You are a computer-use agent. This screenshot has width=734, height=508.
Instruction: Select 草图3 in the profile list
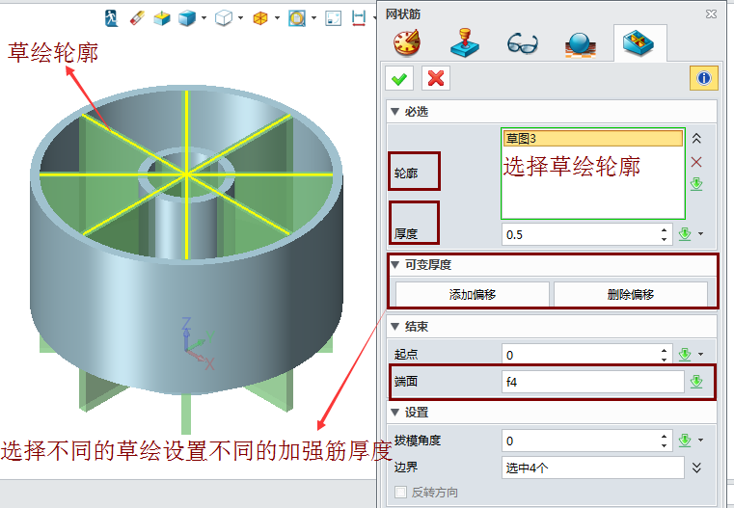(592, 139)
